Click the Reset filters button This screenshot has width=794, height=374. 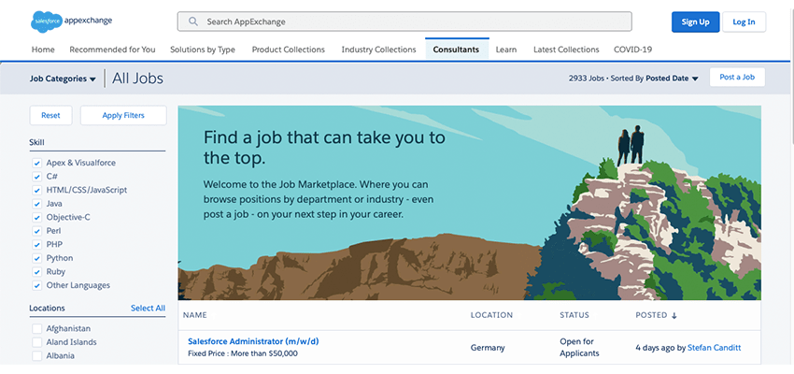[50, 115]
